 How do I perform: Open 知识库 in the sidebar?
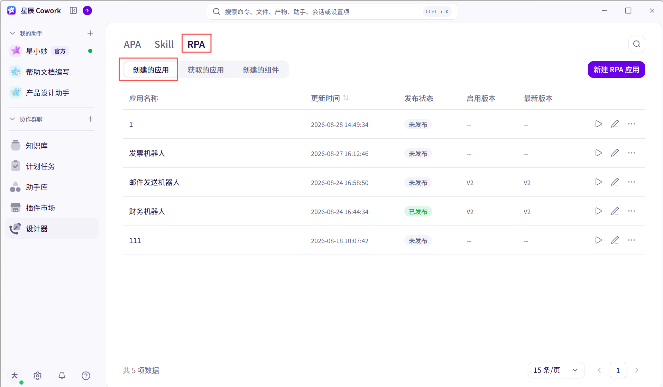click(52, 146)
